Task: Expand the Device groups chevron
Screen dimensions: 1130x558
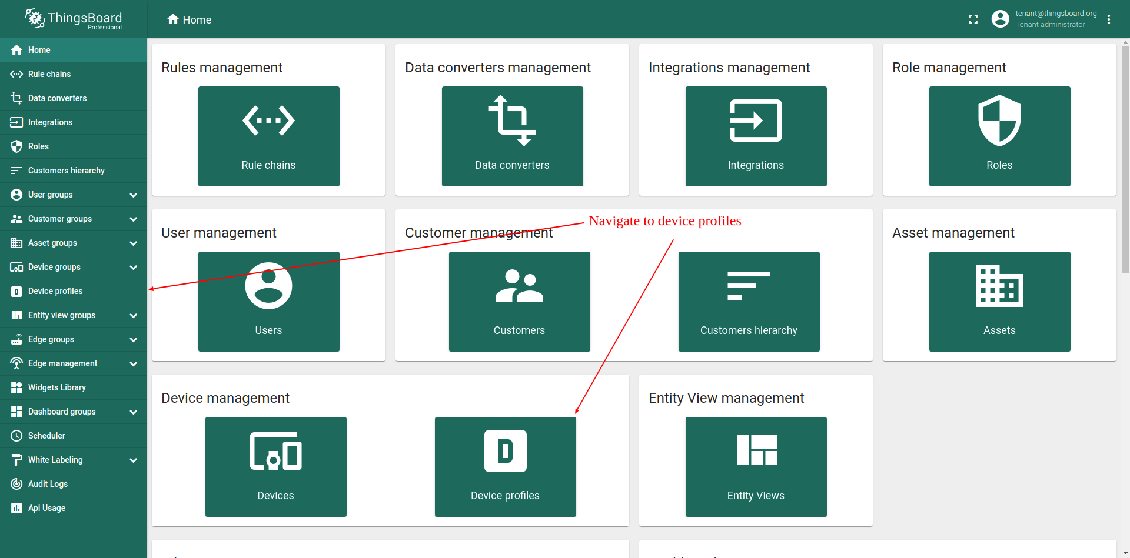Action: pos(134,267)
